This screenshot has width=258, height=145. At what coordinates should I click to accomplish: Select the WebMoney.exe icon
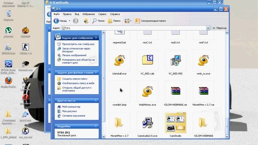pos(148,91)
